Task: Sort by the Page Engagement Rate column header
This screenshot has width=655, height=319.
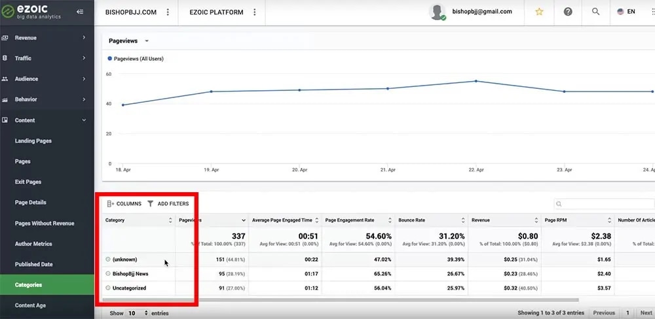Action: point(358,220)
